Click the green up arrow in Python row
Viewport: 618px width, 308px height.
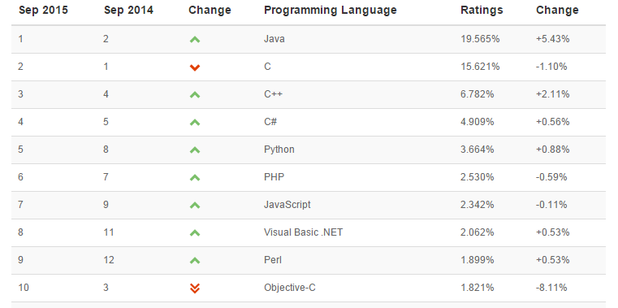pyautogui.click(x=195, y=150)
